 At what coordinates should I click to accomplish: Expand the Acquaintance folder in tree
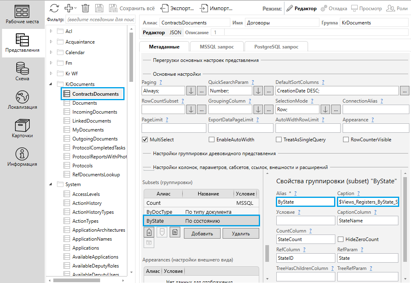coord(51,42)
